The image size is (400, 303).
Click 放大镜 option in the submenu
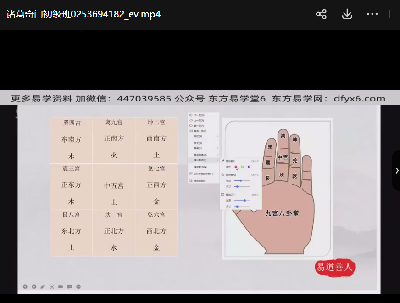(230, 175)
